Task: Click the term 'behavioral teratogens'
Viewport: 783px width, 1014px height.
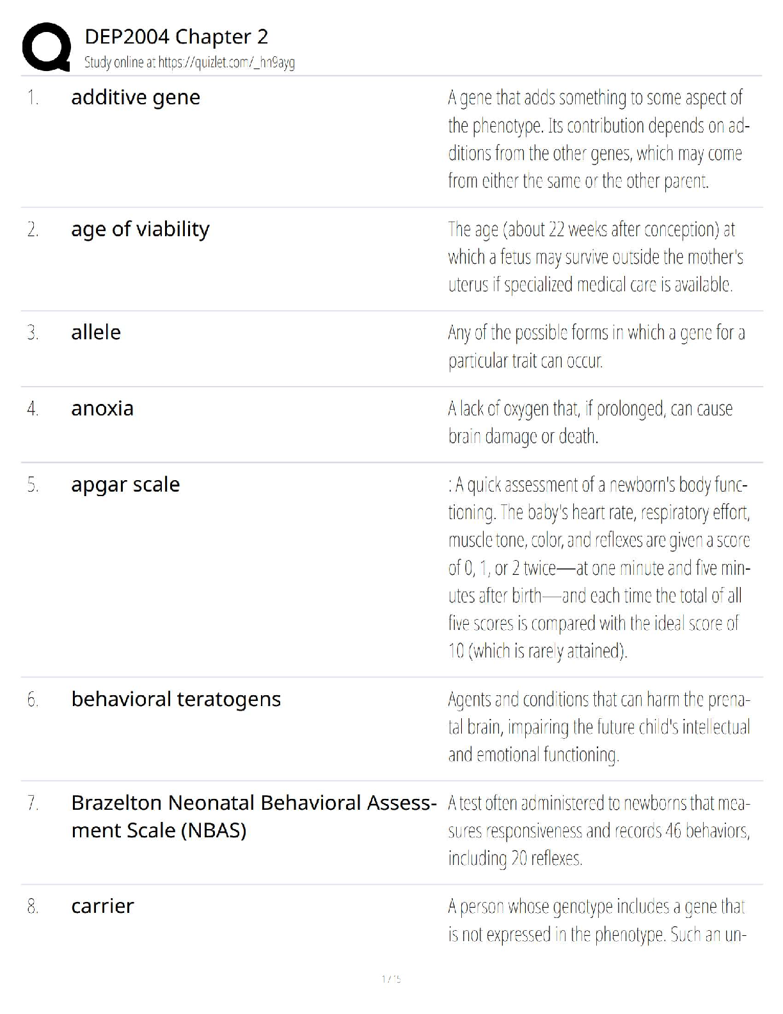Action: [176, 699]
